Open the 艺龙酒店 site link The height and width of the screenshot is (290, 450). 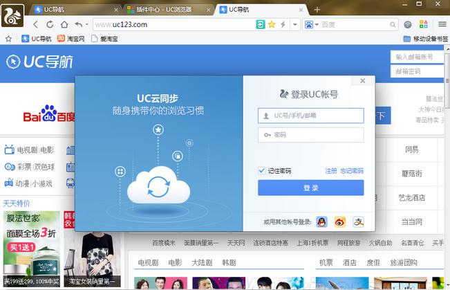pyautogui.click(x=411, y=198)
